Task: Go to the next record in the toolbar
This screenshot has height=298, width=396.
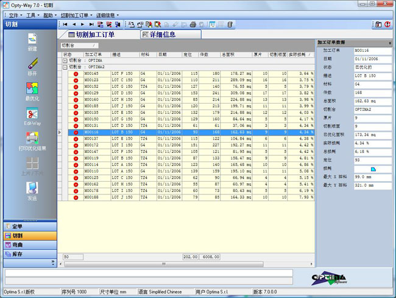Action: coord(83,24)
